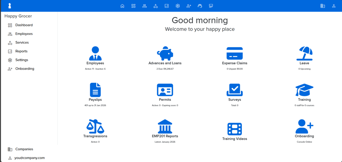Click the companies building icon top right
342x162 pixels.
[322, 6]
